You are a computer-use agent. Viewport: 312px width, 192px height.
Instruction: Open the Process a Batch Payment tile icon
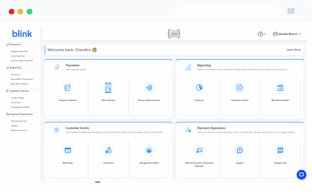tap(149, 88)
